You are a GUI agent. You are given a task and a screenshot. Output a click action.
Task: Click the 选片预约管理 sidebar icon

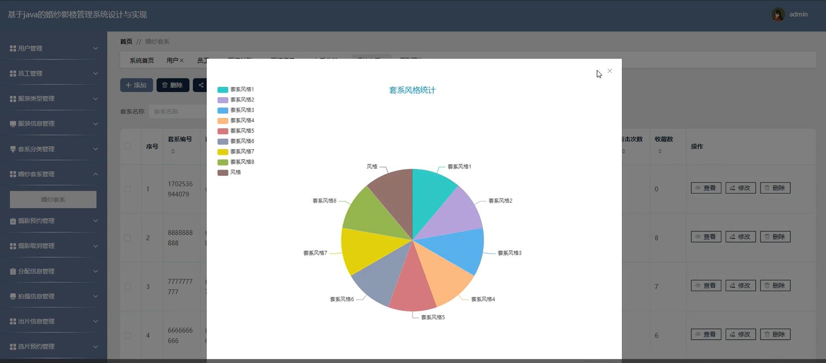tap(13, 347)
